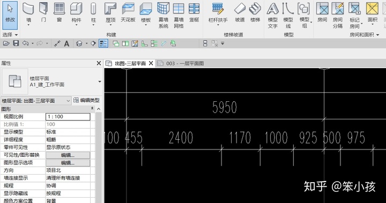This screenshot has height=203, width=386.
Task: Click the 方向 value 项目北
Action: click(54, 170)
